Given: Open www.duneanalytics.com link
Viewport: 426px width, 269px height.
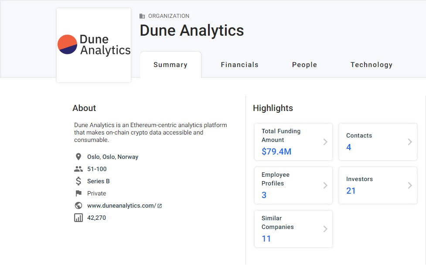Looking at the screenshot, I should (121, 205).
